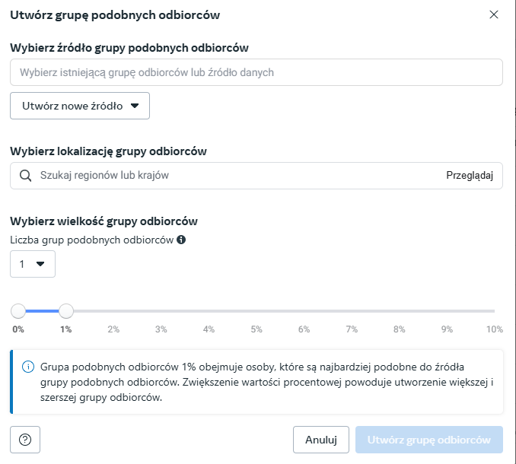Click the 2% label under the slider
516x464 pixels.
[x=113, y=329]
